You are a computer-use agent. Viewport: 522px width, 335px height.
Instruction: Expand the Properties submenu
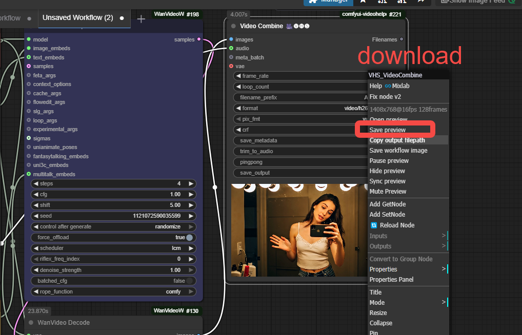(x=408, y=269)
